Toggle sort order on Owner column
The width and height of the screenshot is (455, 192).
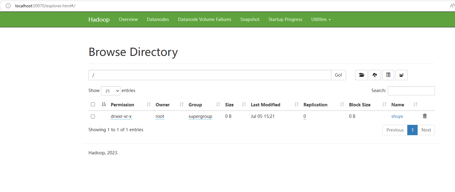(x=181, y=105)
